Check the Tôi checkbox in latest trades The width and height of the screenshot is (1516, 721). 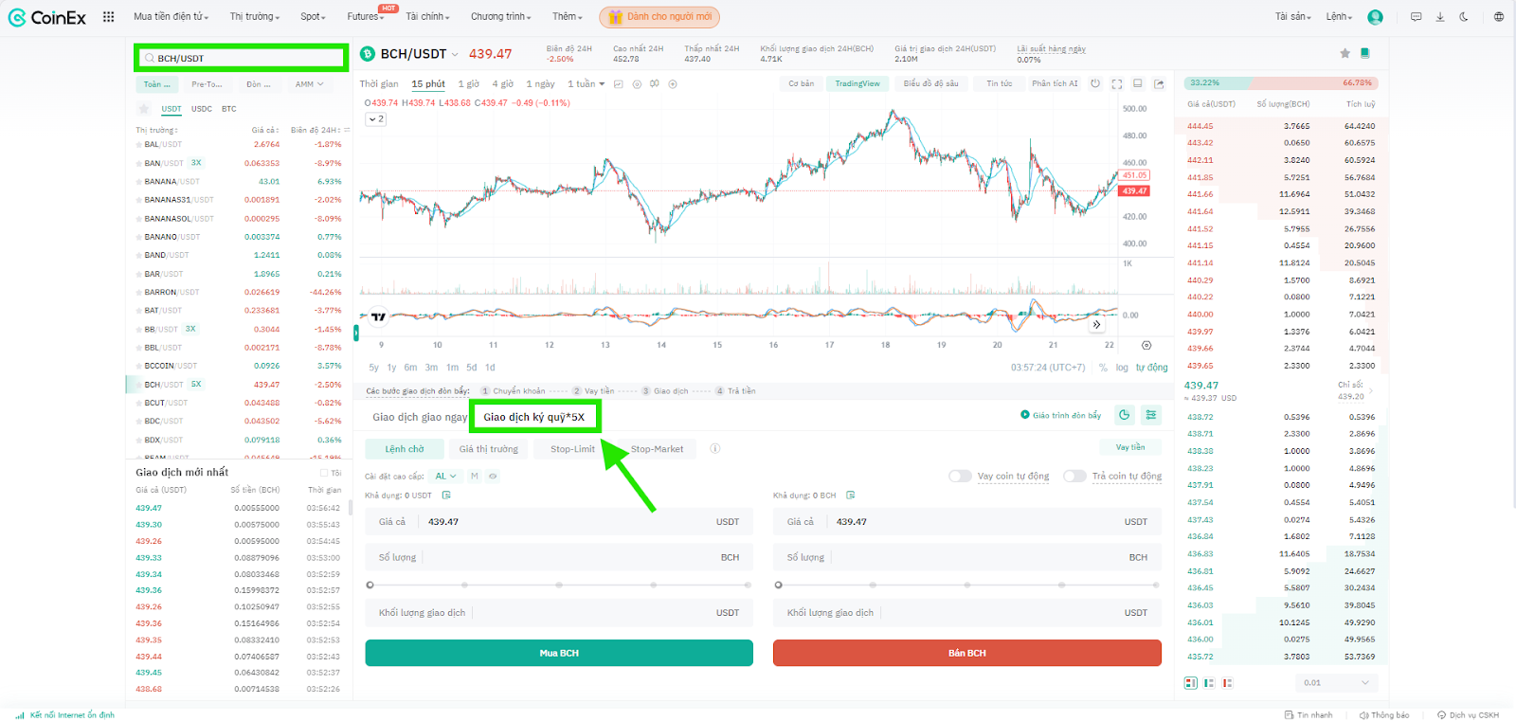point(324,473)
